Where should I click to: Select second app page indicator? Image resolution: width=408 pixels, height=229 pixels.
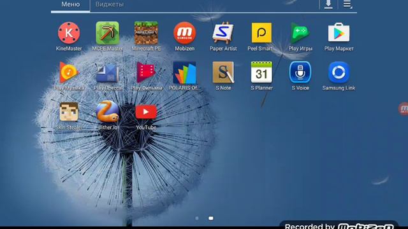211,218
